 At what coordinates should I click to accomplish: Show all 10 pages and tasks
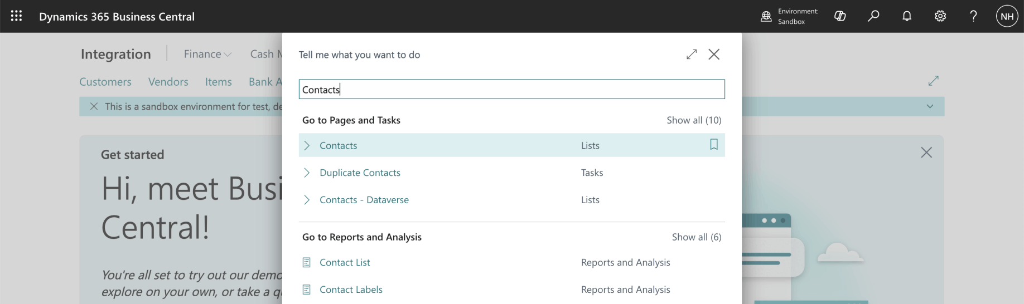coord(693,120)
